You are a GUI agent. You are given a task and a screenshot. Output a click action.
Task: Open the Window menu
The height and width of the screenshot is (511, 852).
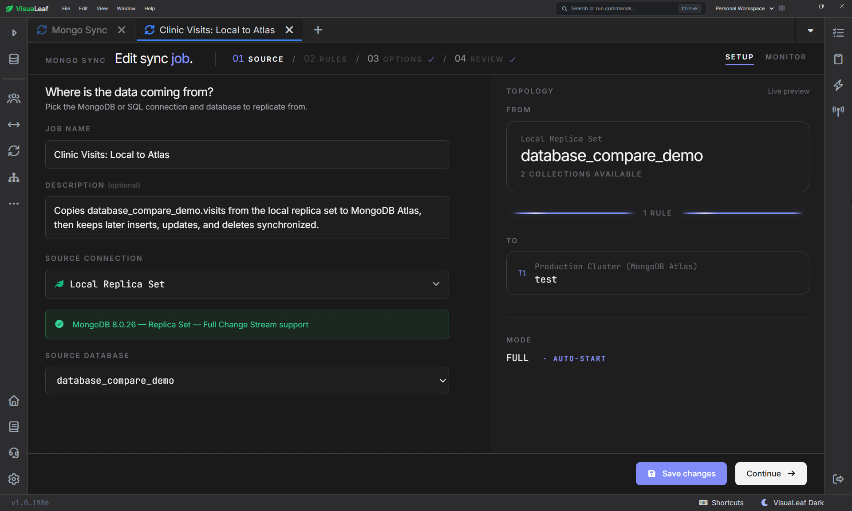coord(126,8)
